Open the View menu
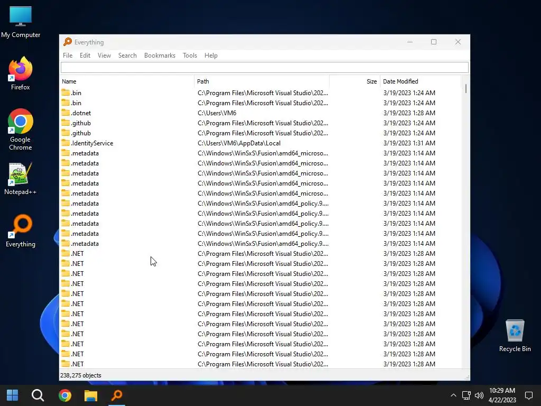The width and height of the screenshot is (541, 406). 104,55
